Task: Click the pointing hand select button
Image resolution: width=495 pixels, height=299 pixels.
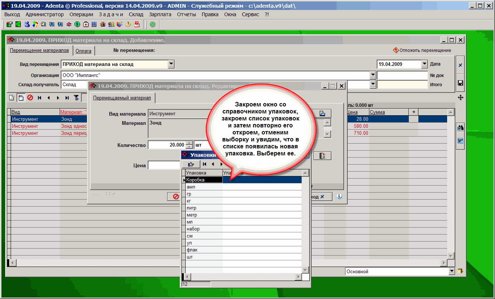Action: pyautogui.click(x=191, y=164)
